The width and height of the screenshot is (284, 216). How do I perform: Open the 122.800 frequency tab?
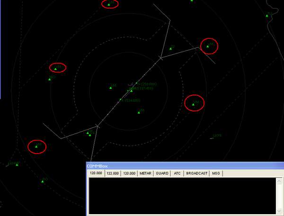(x=113, y=173)
